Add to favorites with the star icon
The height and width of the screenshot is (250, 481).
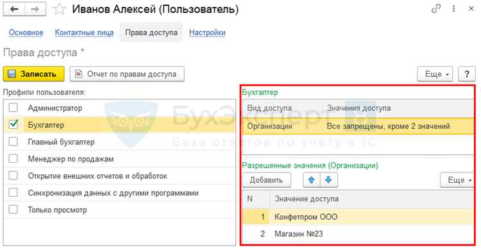59,9
